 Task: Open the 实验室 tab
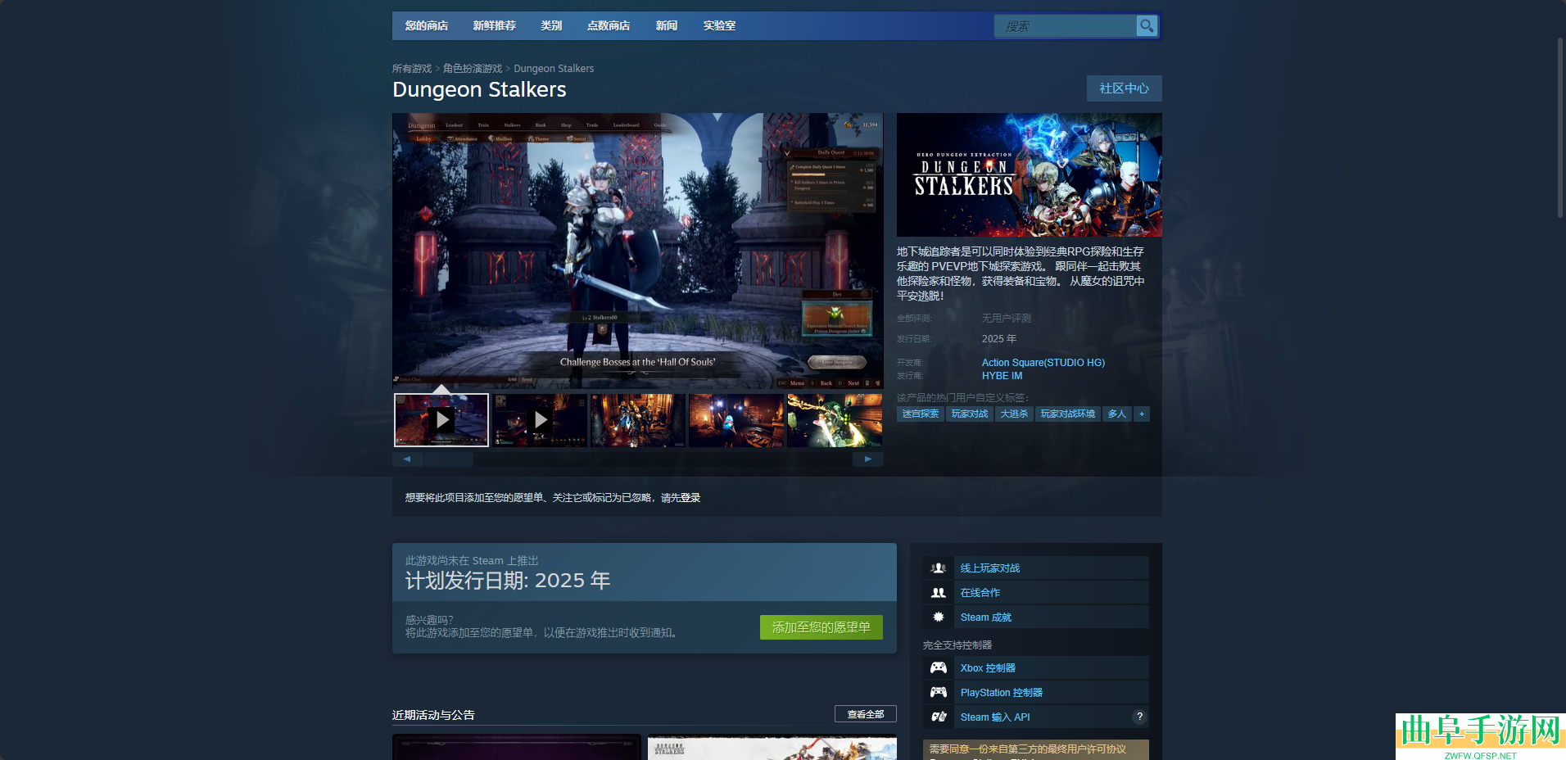point(719,26)
